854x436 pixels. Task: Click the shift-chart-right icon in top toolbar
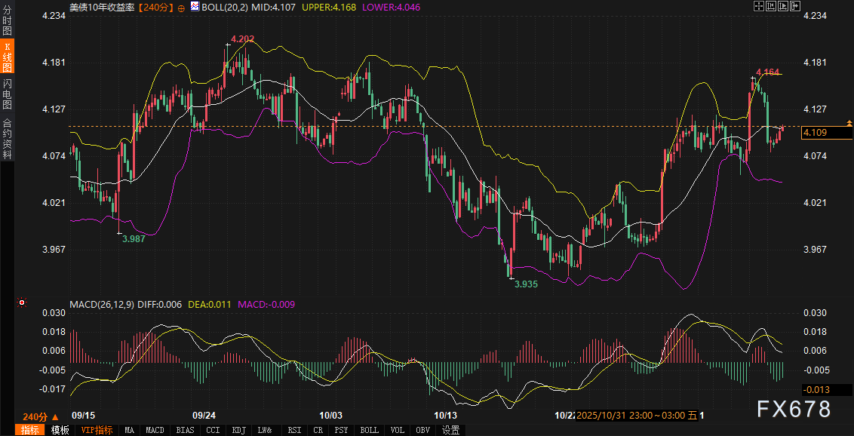coord(794,6)
